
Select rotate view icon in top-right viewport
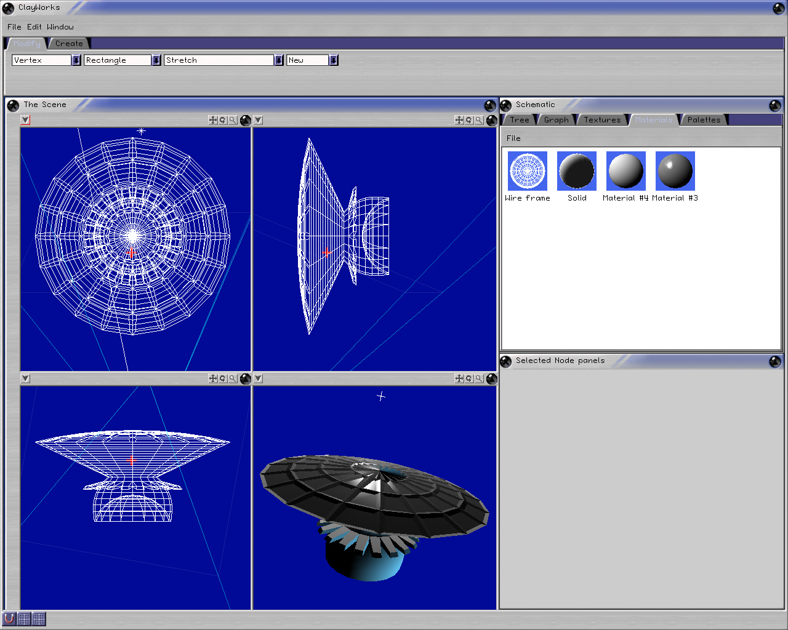click(469, 120)
